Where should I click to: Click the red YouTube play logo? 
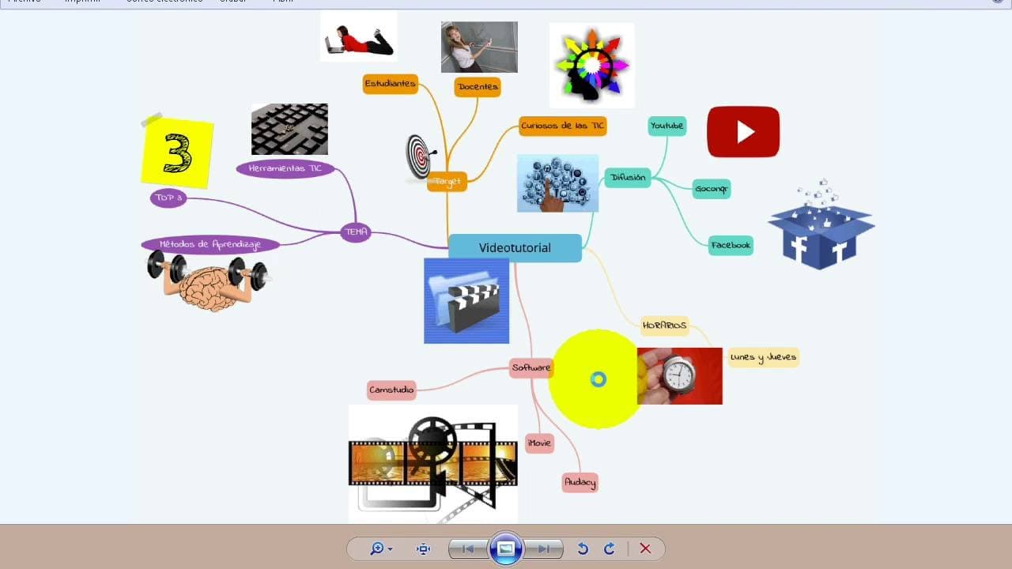coord(743,132)
